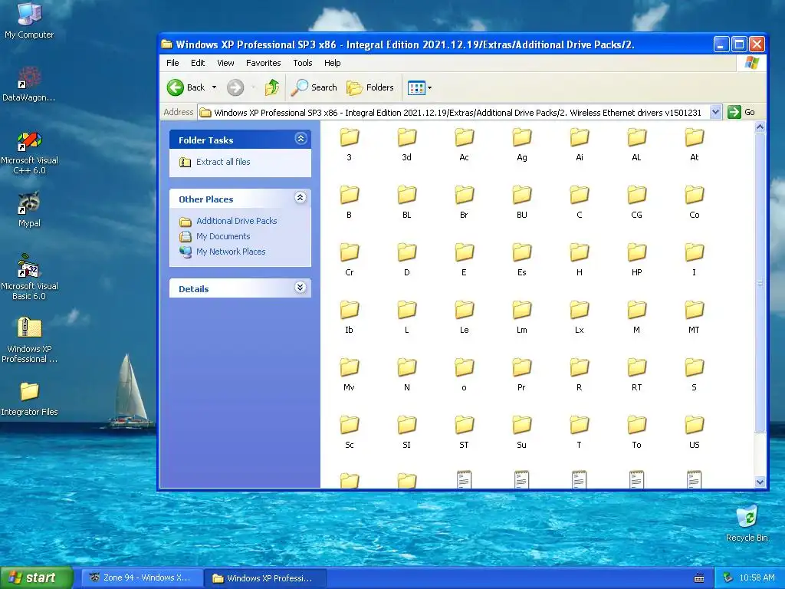
Task: Select the Recycle Bin icon
Action: [x=747, y=523]
